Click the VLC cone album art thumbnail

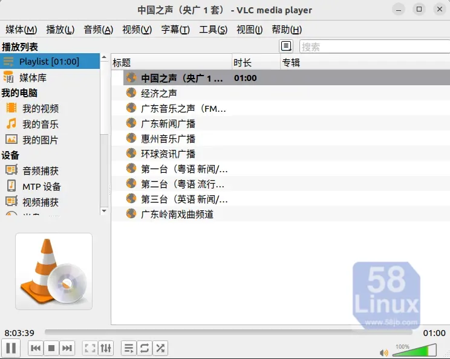click(x=54, y=271)
